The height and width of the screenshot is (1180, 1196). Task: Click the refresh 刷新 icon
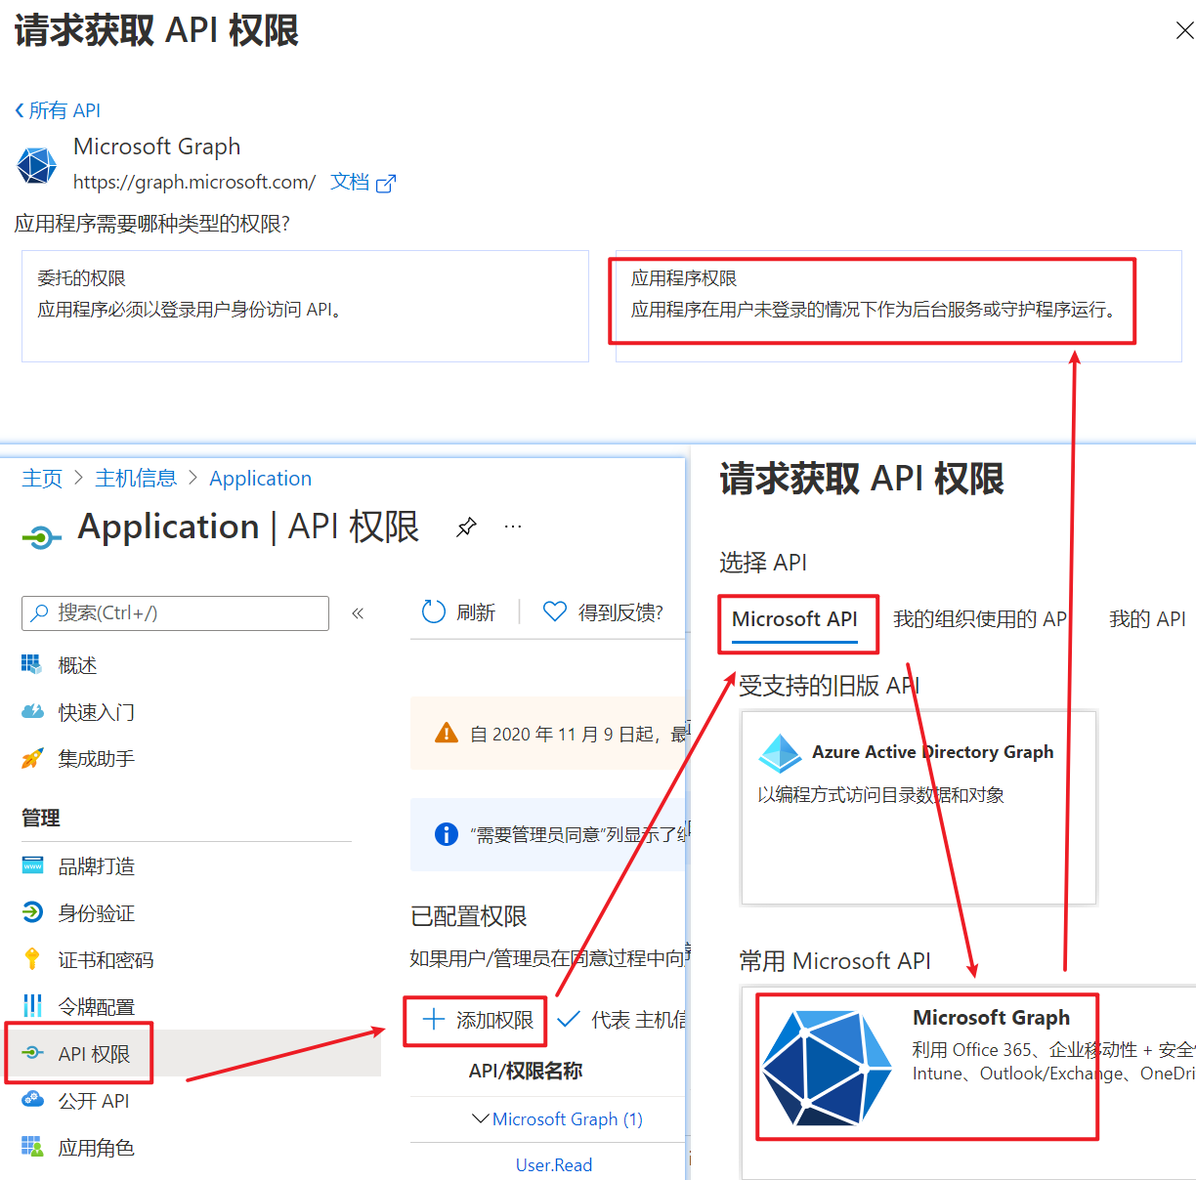[433, 611]
